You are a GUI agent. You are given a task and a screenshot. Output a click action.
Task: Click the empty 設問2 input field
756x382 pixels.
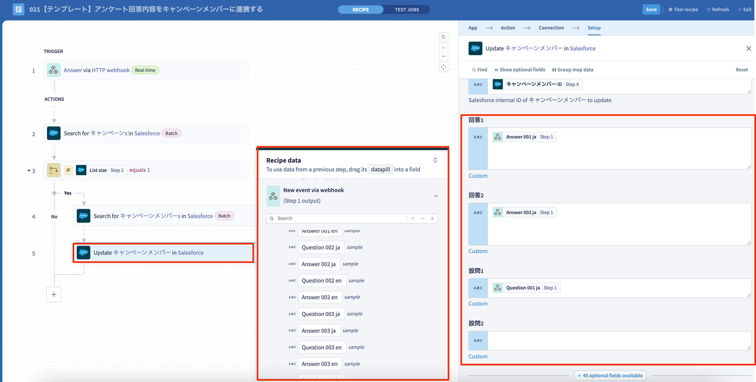point(619,340)
